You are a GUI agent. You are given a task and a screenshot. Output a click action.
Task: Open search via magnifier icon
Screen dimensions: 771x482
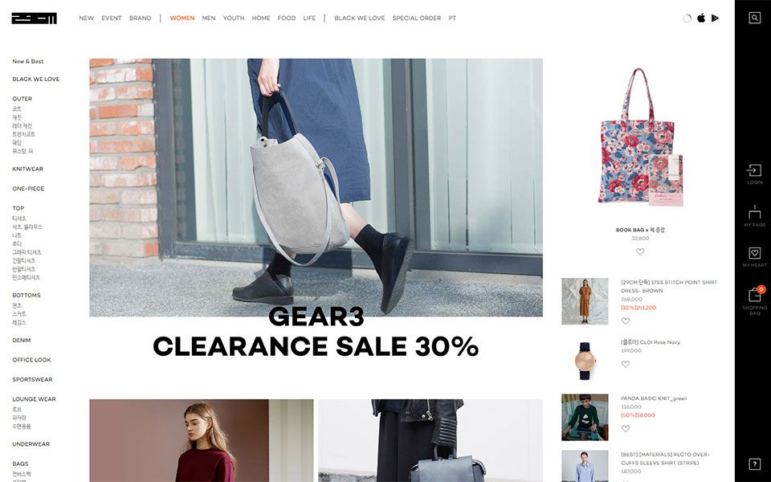pos(754,18)
